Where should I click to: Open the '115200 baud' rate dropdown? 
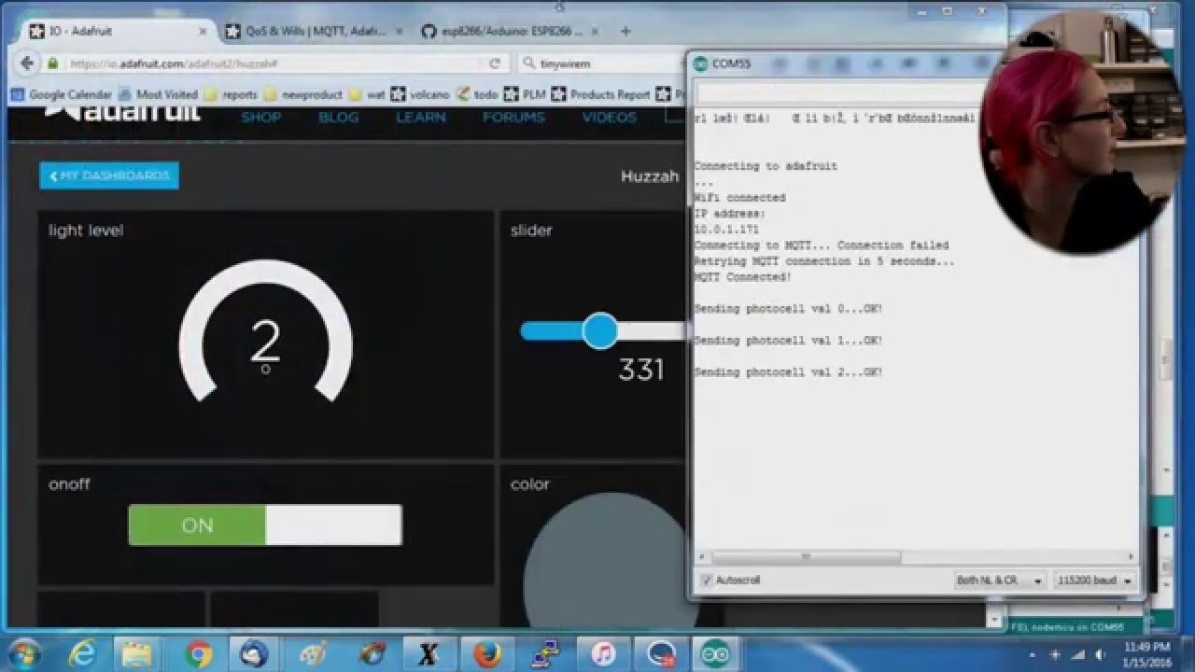(x=1095, y=581)
